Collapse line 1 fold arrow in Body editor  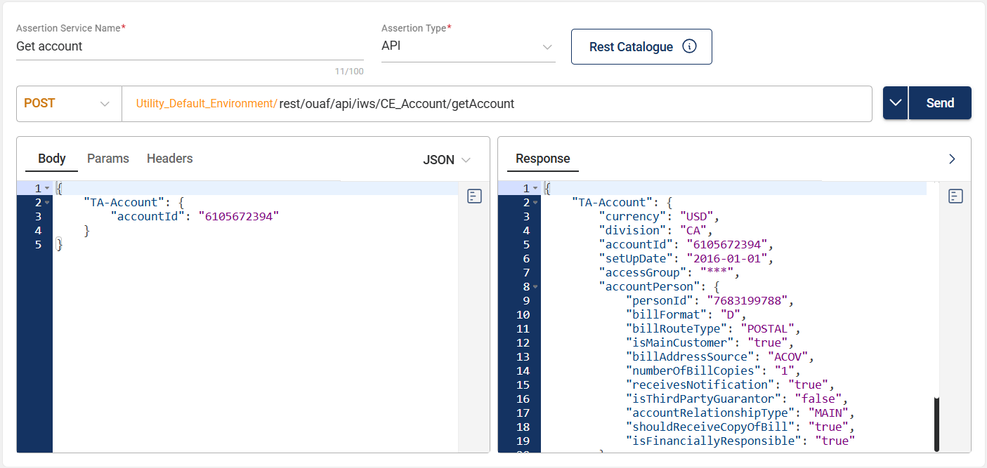coord(46,189)
